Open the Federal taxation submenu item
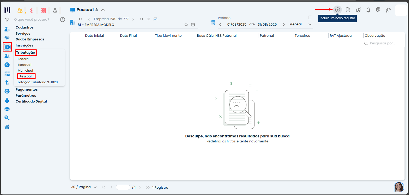The image size is (409, 195). 24,59
